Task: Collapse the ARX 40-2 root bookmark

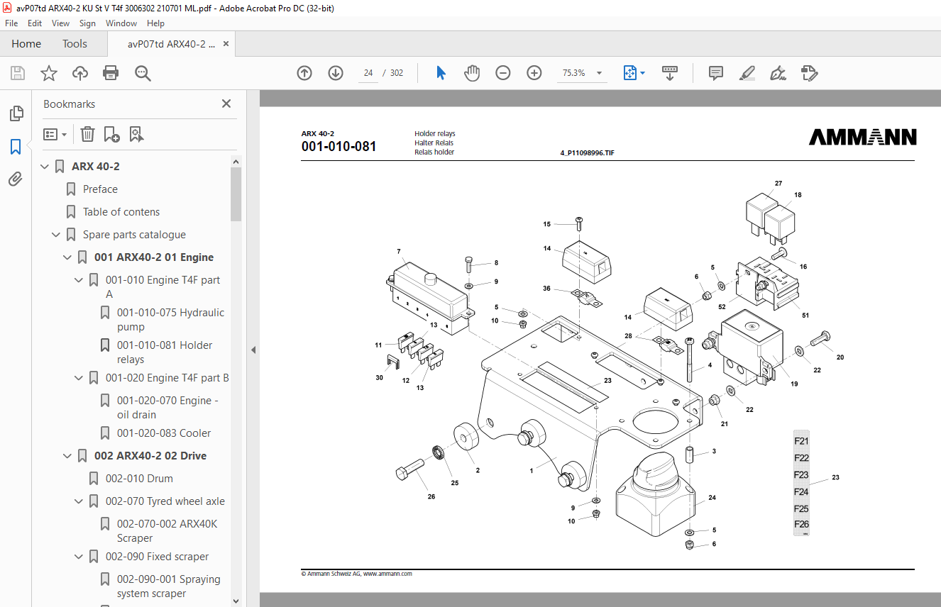Action: point(45,167)
